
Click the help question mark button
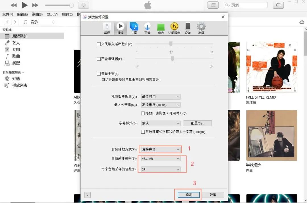87,195
